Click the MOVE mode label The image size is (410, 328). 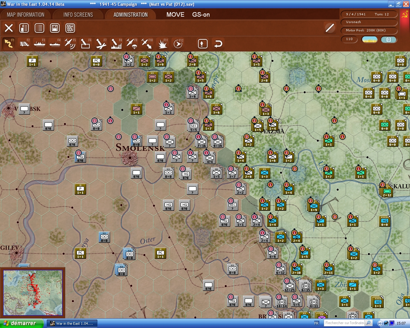176,14
